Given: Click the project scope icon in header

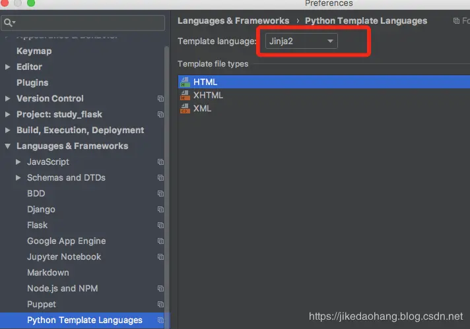Looking at the screenshot, I should [456, 20].
